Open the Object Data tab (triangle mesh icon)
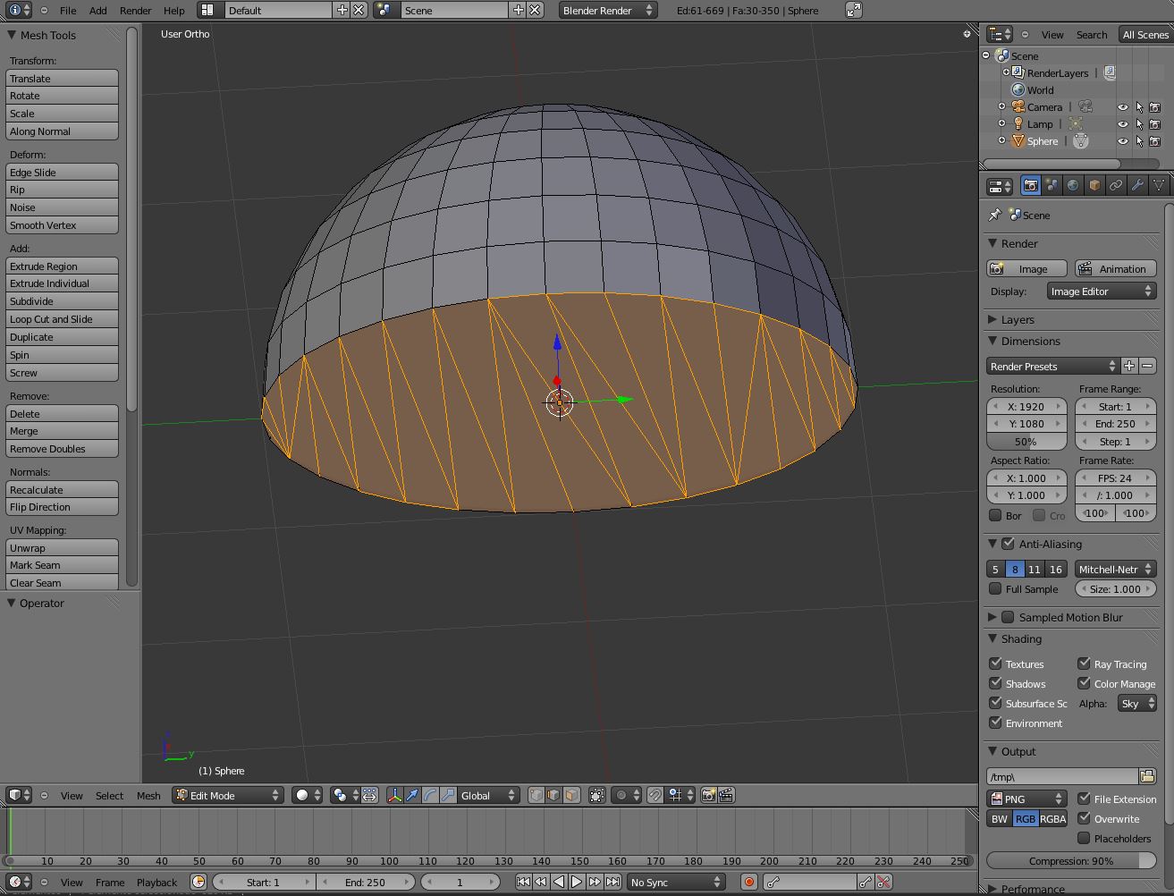Image resolution: width=1174 pixels, height=896 pixels. click(x=1159, y=185)
